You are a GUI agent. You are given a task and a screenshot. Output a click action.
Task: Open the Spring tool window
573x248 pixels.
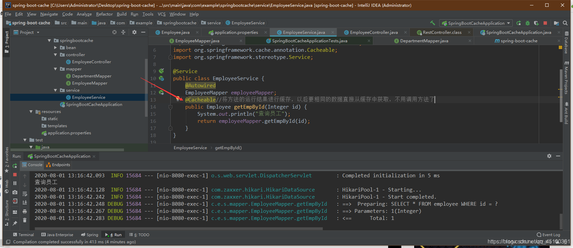click(x=90, y=235)
